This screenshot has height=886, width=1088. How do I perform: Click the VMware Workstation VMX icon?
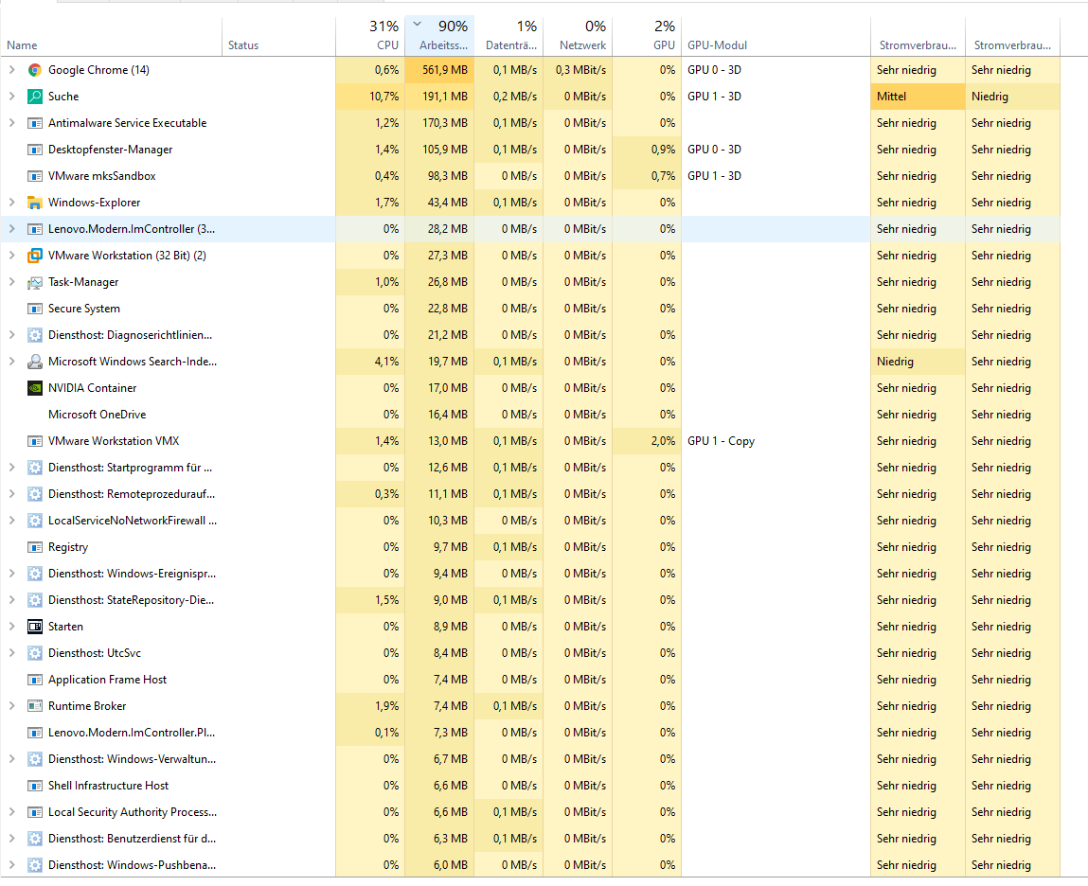[35, 441]
